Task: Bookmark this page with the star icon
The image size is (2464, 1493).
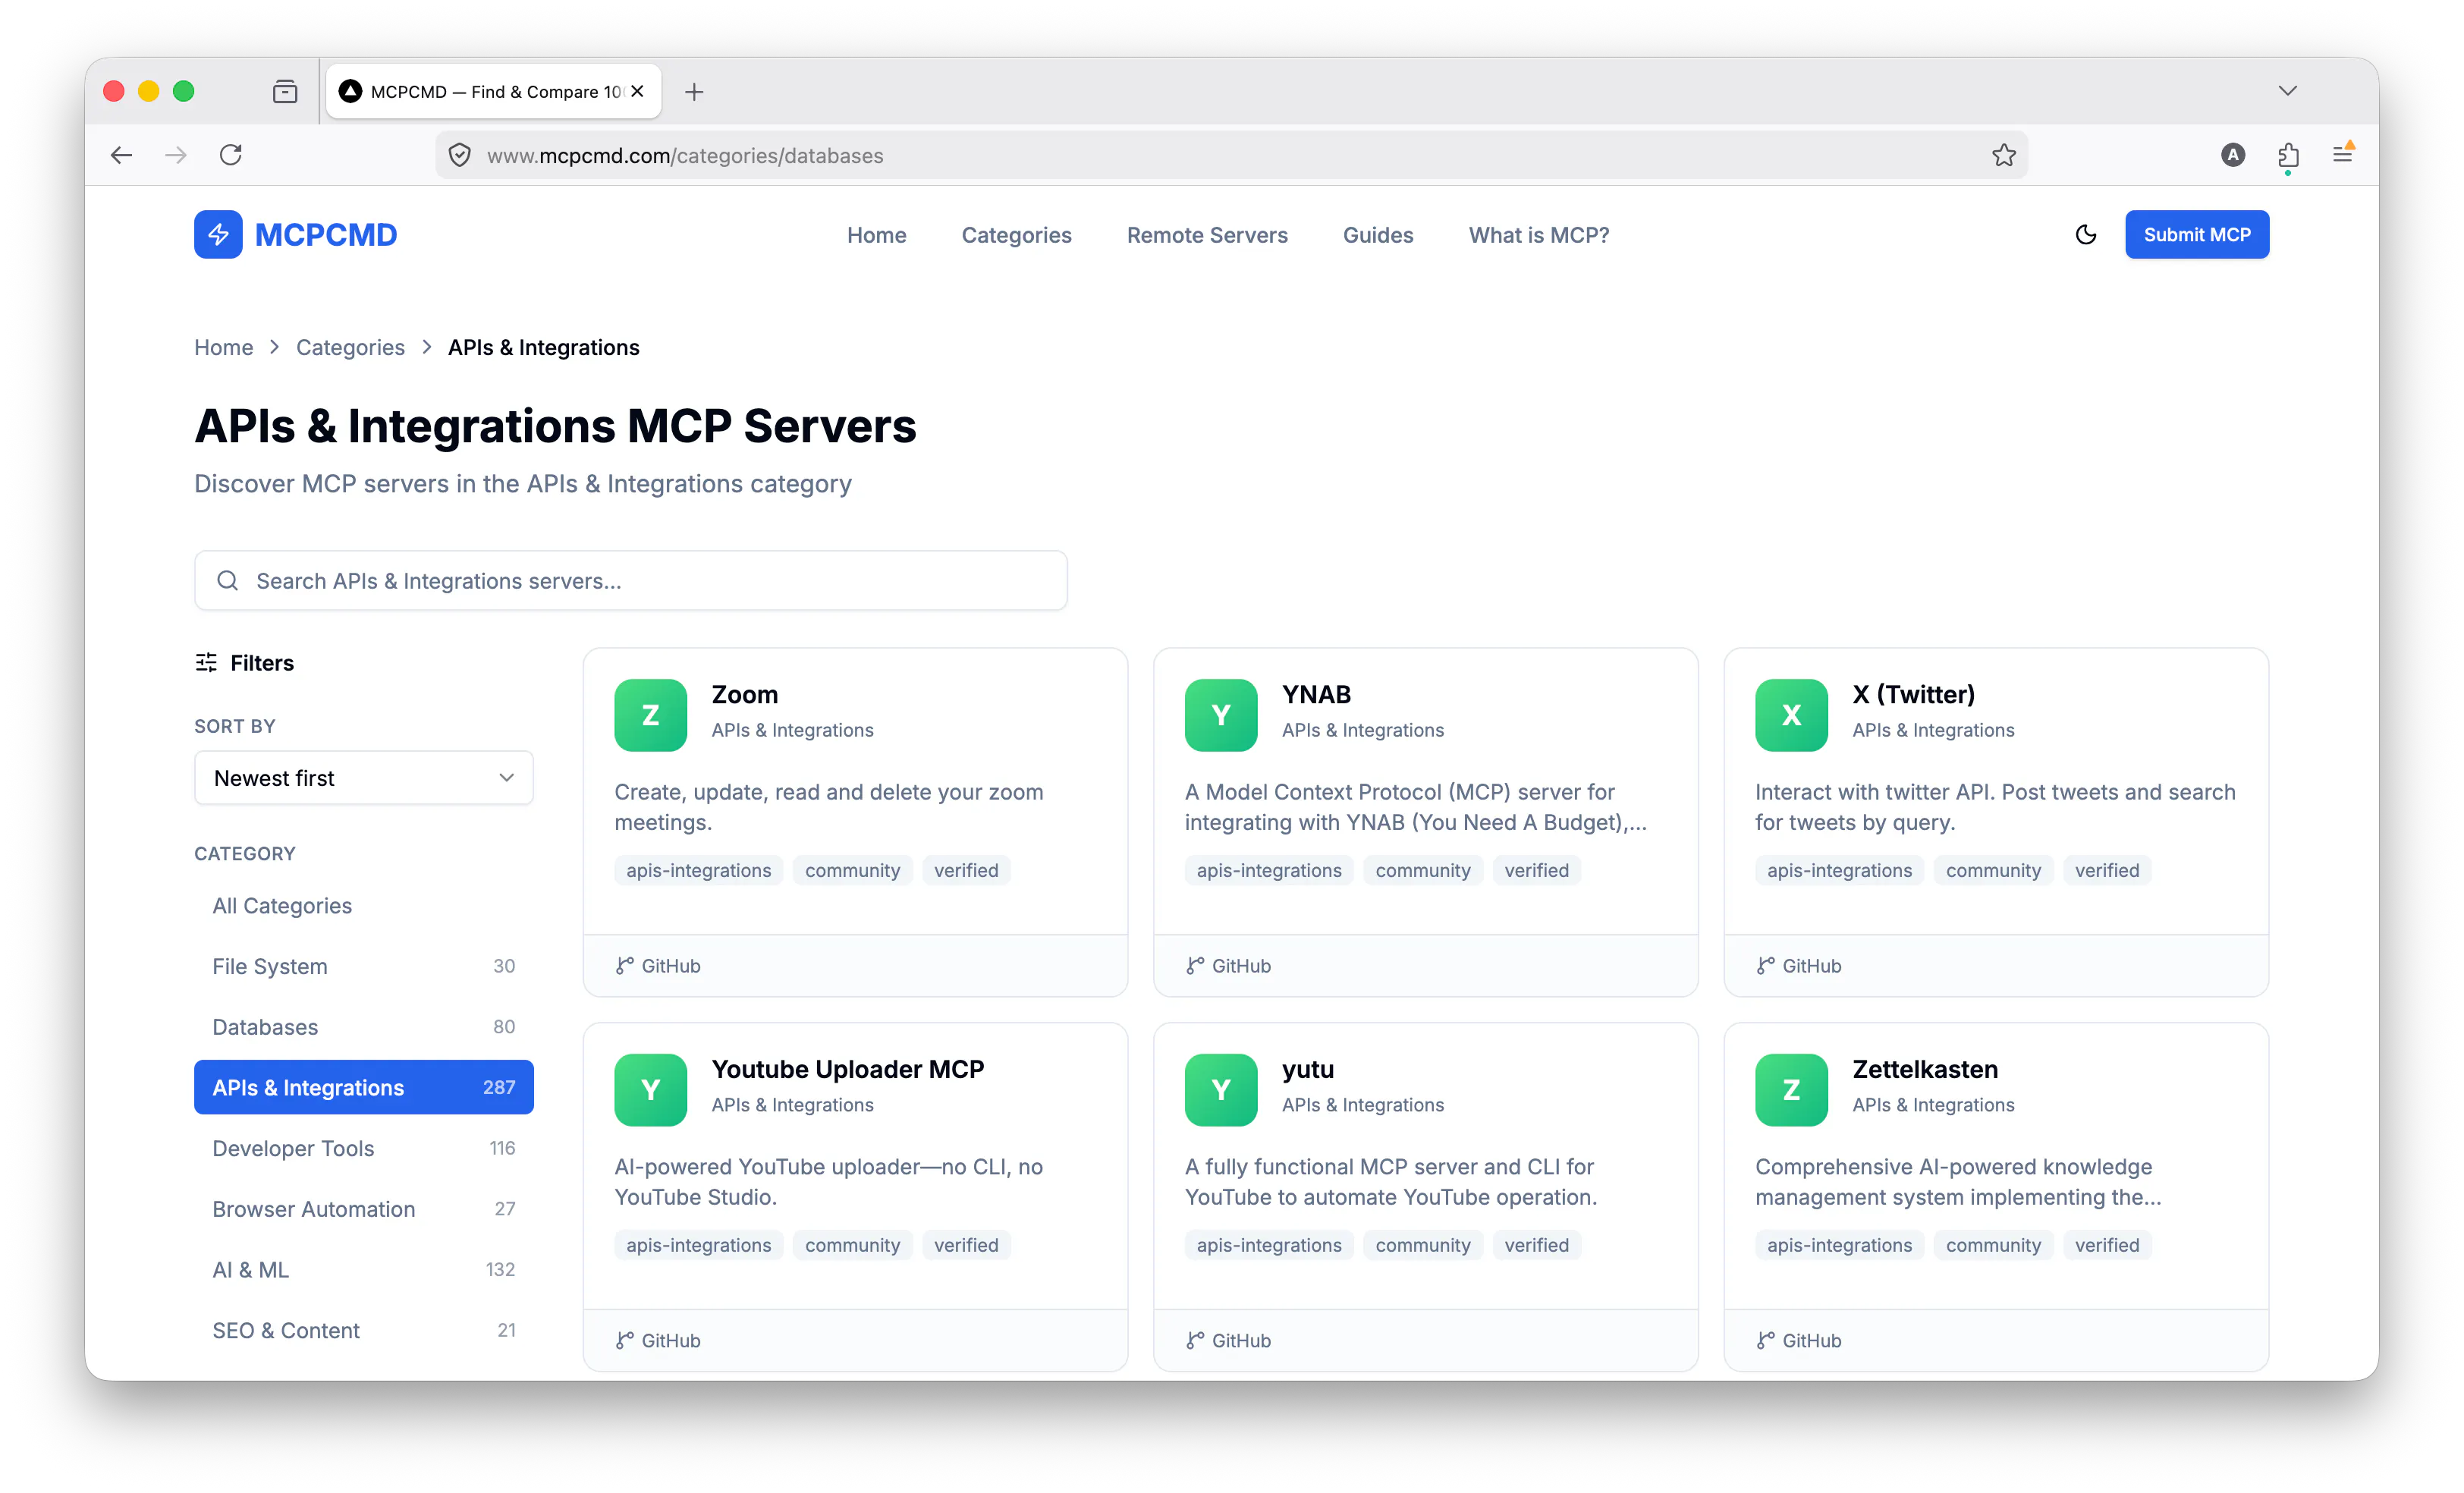Action: (2003, 155)
